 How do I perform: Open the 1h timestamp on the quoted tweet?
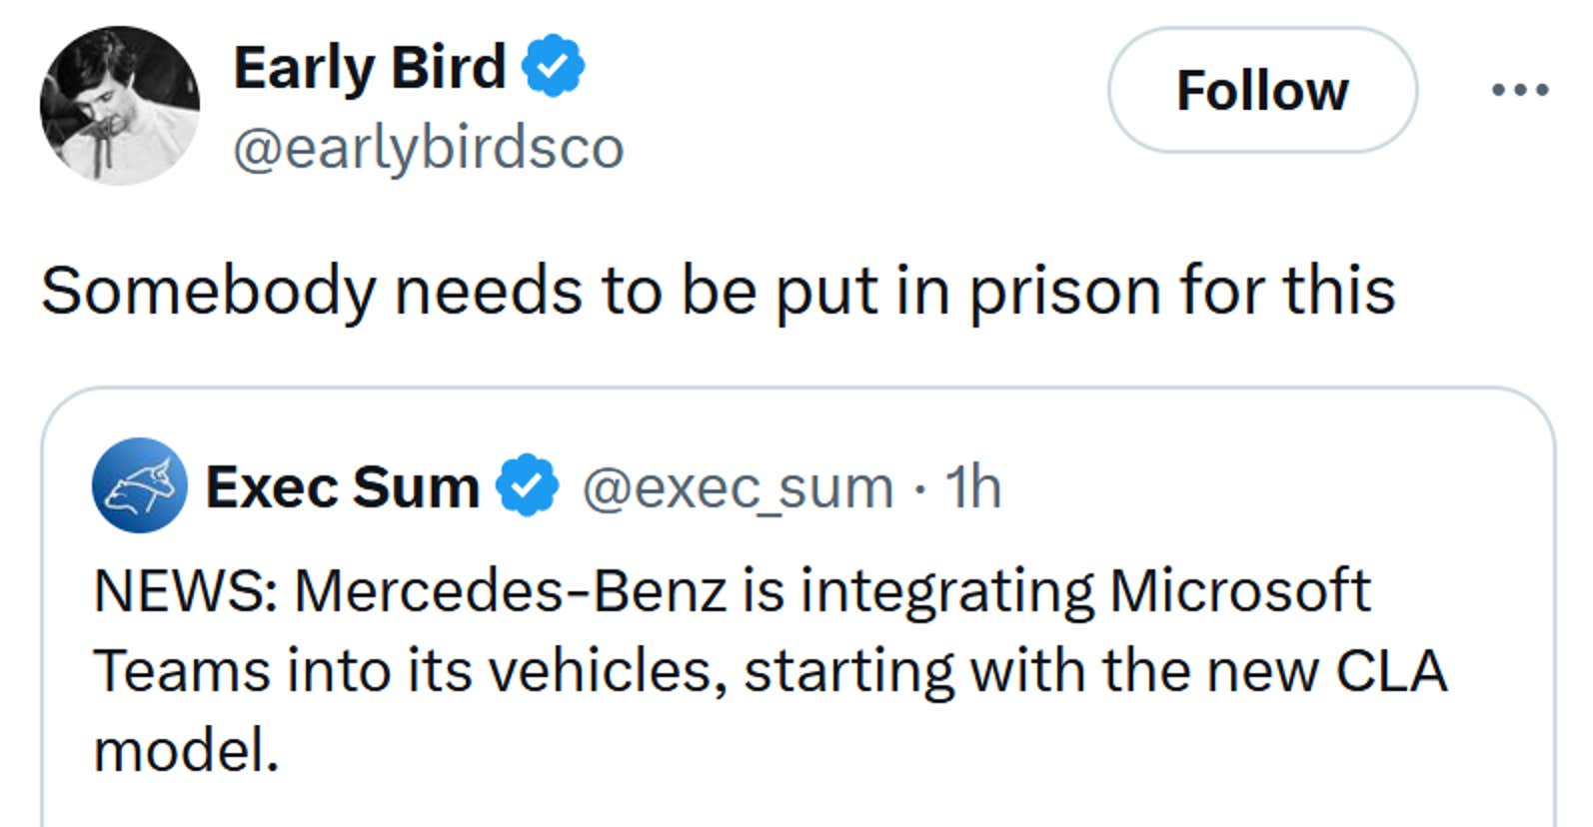[x=973, y=487]
